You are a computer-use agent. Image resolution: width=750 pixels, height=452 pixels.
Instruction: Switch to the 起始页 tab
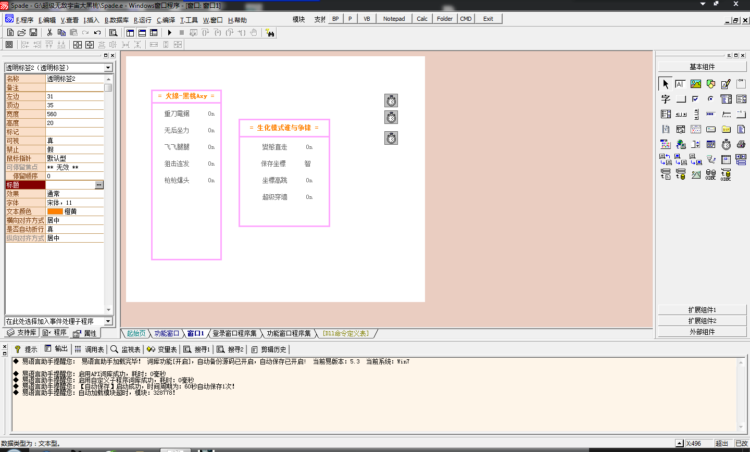tap(136, 333)
